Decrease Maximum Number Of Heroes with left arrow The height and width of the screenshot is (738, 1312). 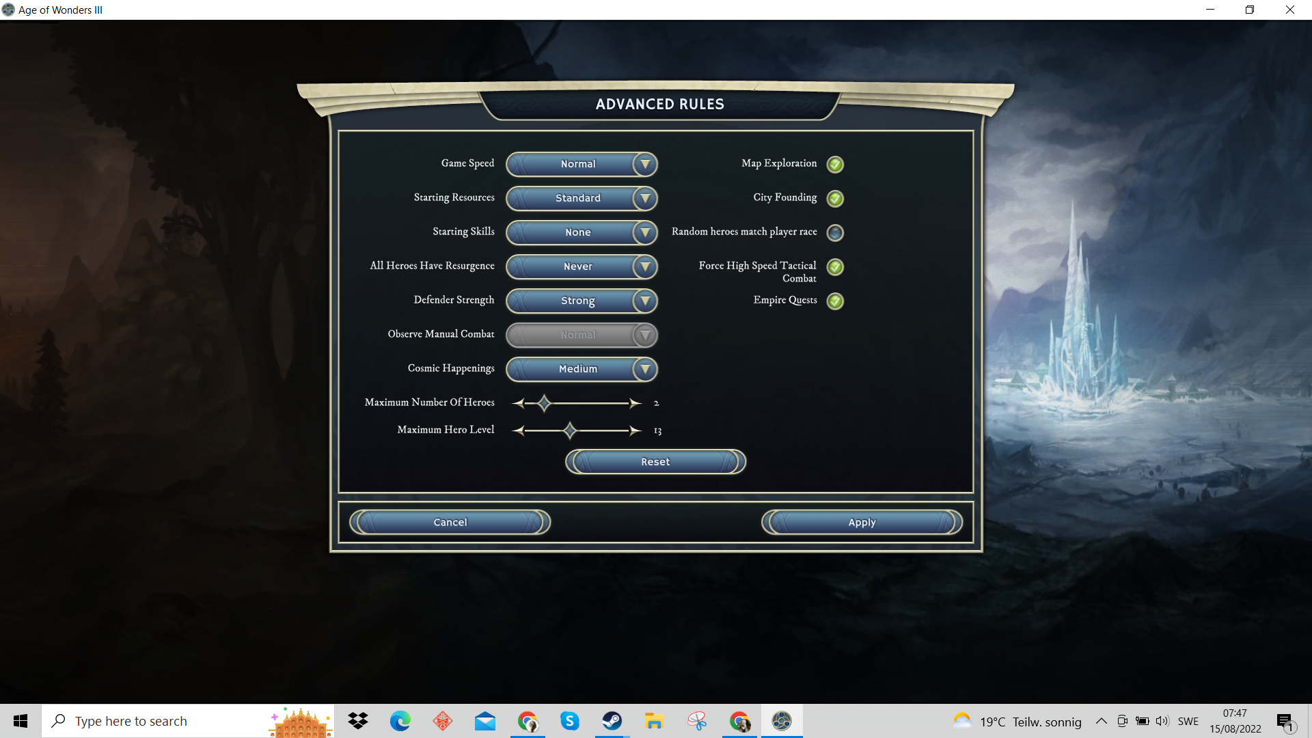(519, 403)
